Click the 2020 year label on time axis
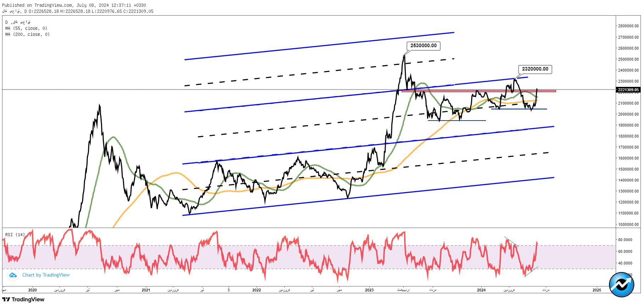This screenshot has width=643, height=306. coord(33,290)
